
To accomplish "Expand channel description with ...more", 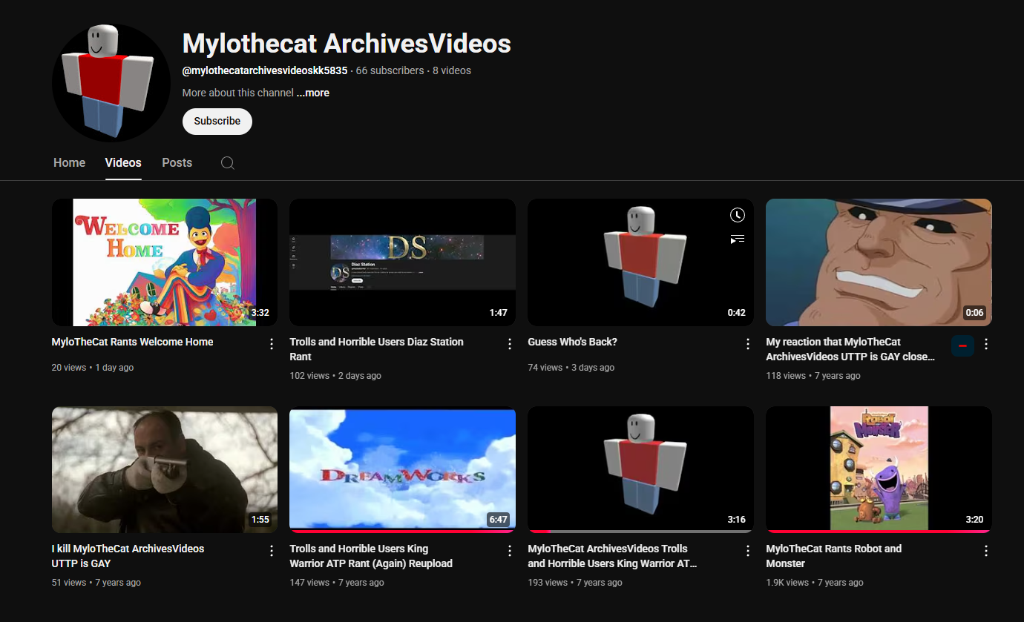I will (x=312, y=93).
